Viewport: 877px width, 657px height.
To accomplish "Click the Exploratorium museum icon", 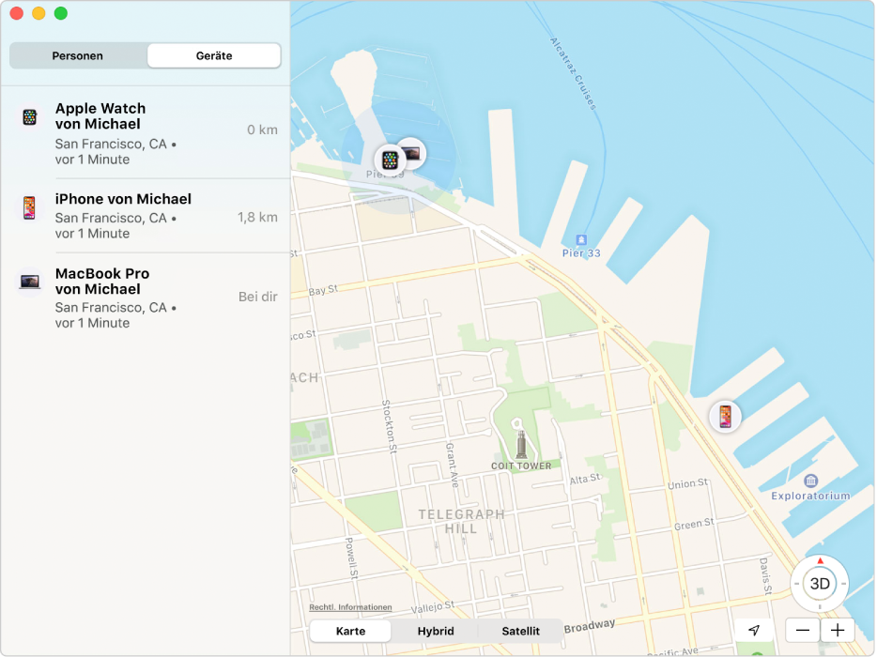I will click(x=811, y=481).
